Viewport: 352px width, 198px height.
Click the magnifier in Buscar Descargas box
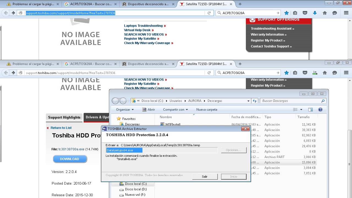pos(323,101)
